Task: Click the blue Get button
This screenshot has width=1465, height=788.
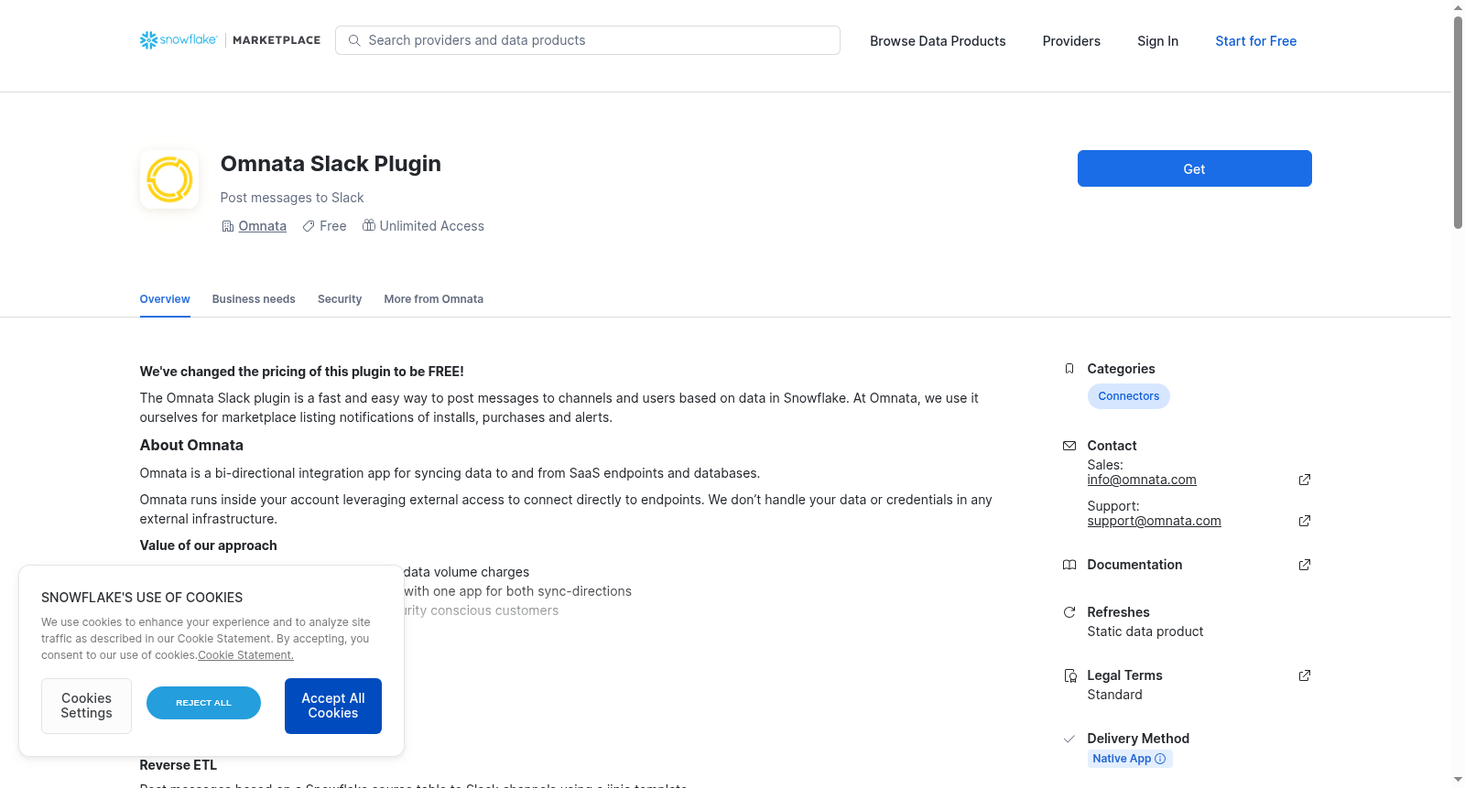Action: 1194,168
